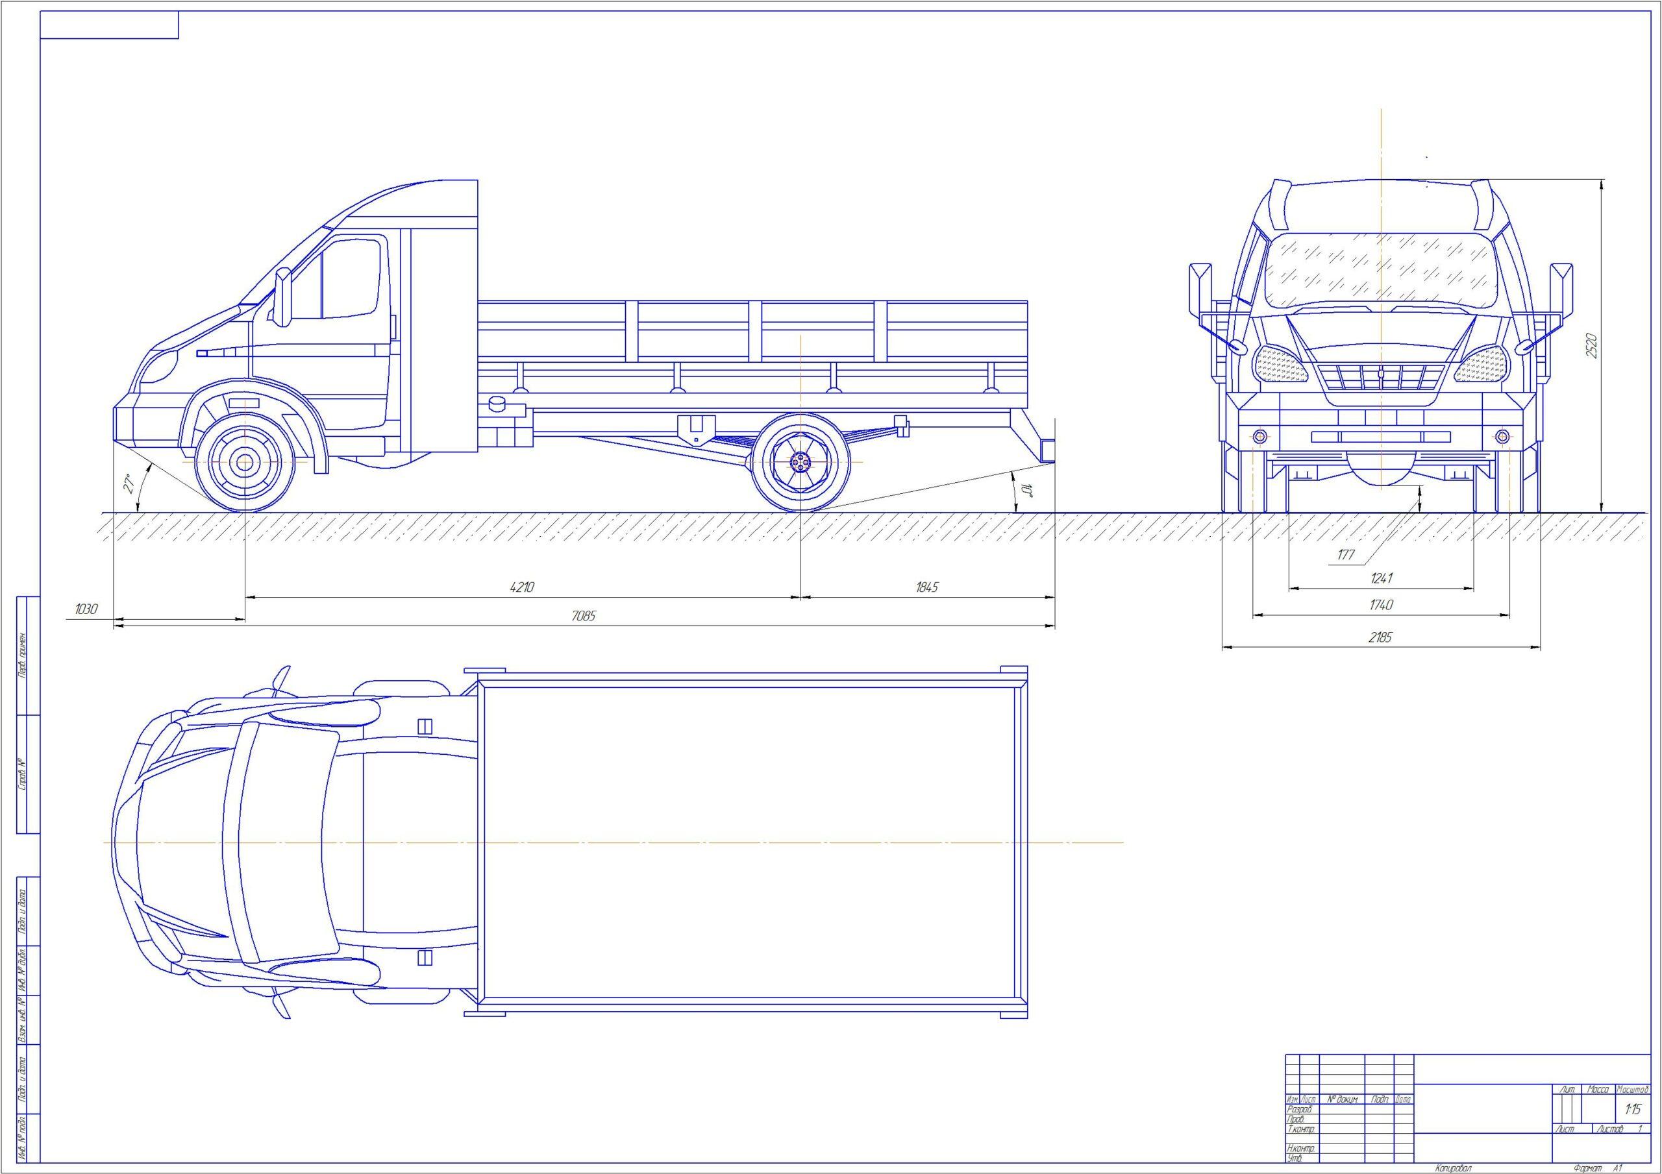Click the 2520 height dimension text

pos(1591,346)
